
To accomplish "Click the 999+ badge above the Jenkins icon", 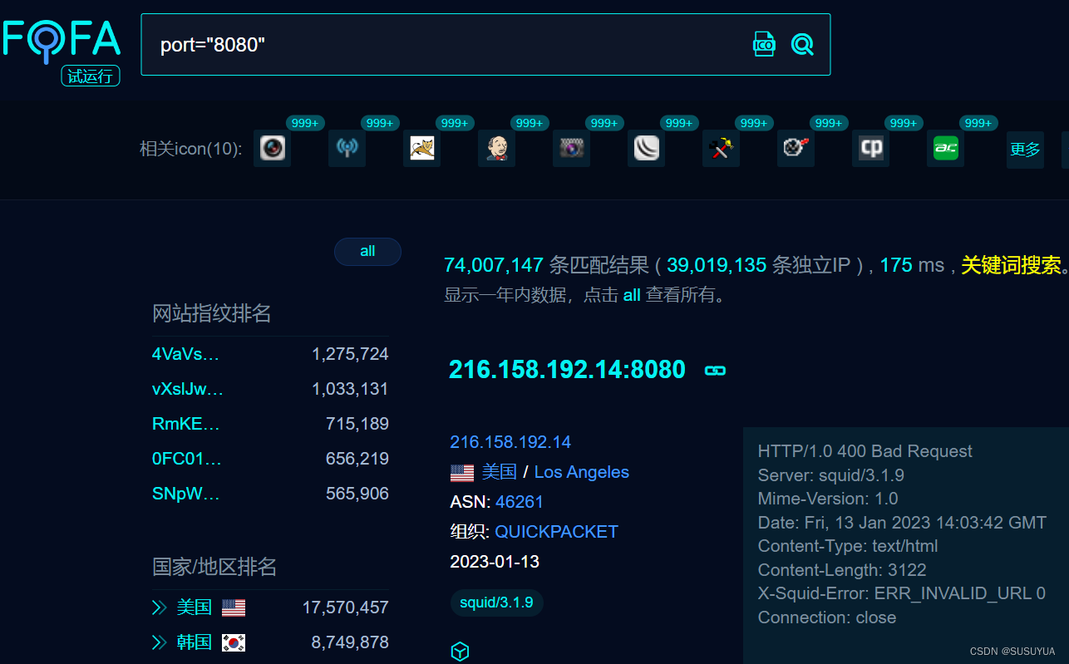I will coord(530,123).
